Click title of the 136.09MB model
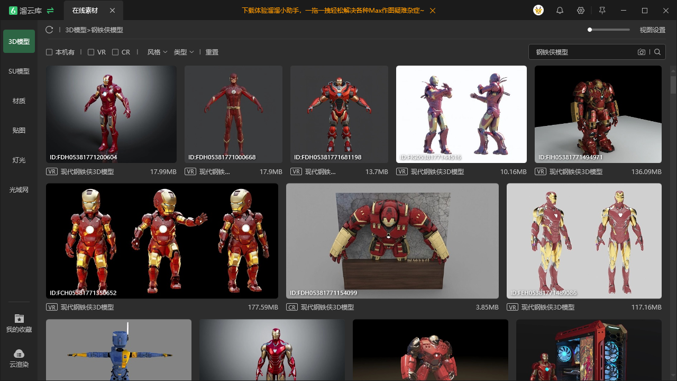 tap(576, 172)
